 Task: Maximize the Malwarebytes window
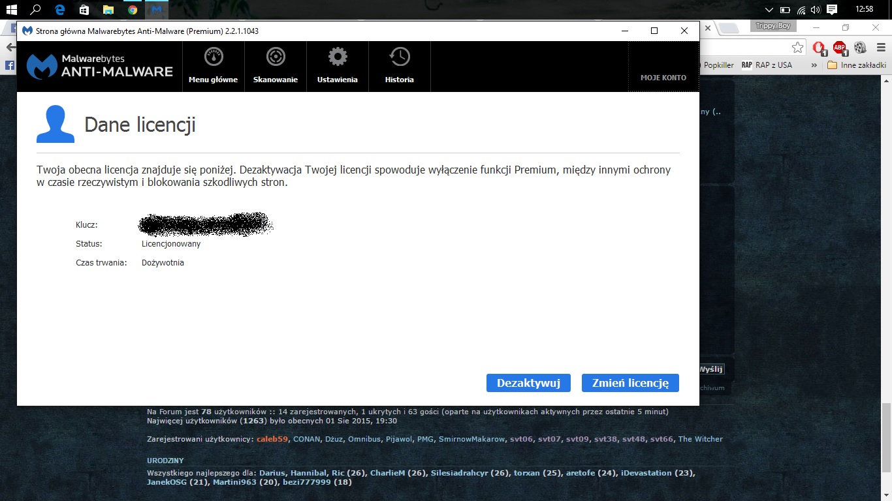654,31
